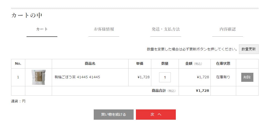Continue shopping via 買い物を続ける button
266x132 pixels.
[113, 114]
